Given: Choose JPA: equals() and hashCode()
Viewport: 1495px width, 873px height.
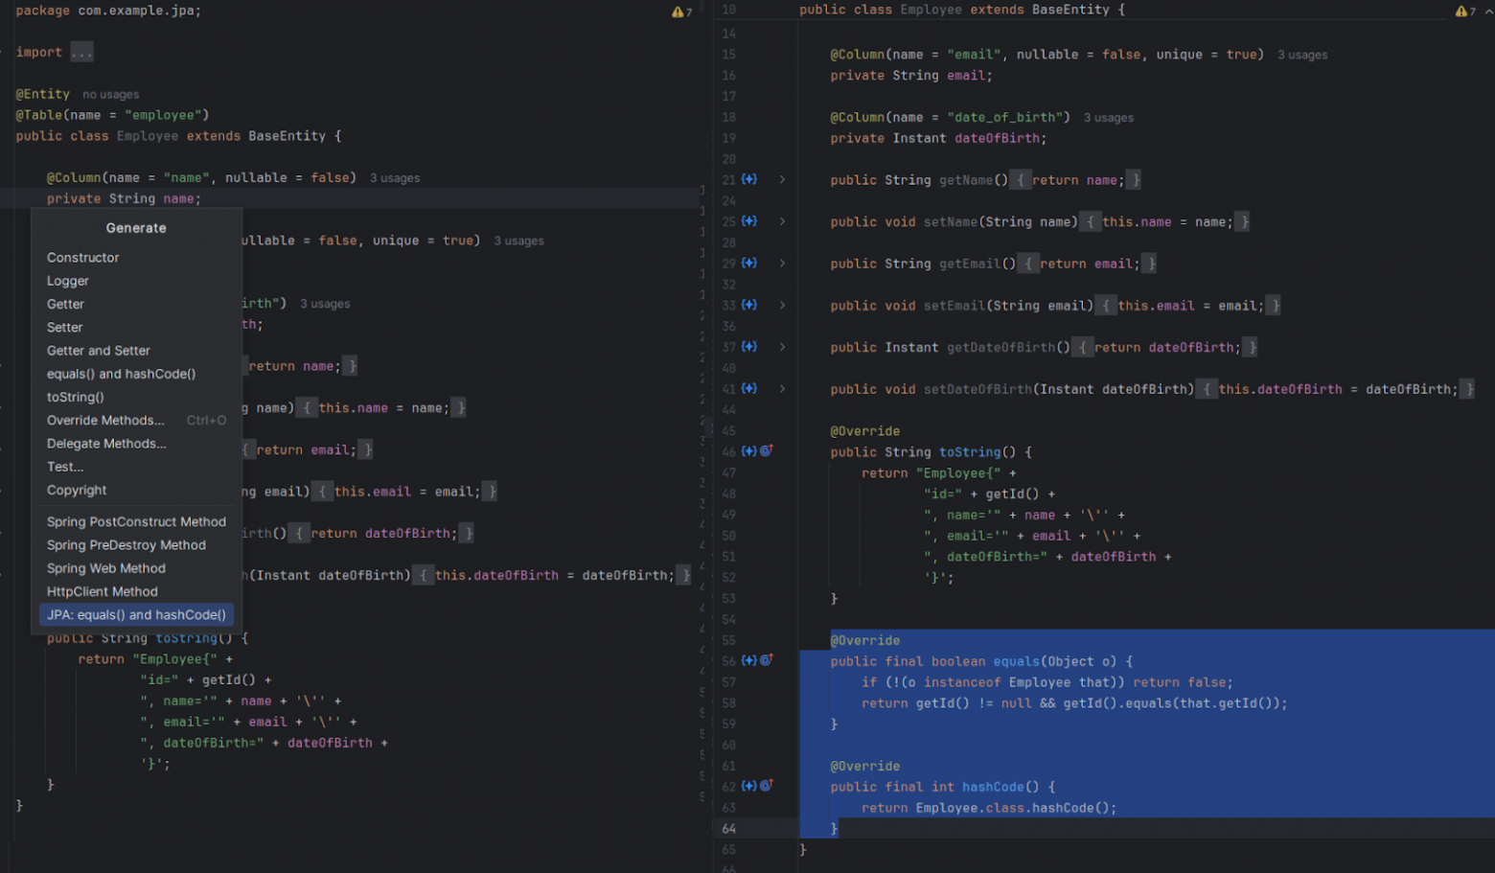Looking at the screenshot, I should (x=136, y=614).
